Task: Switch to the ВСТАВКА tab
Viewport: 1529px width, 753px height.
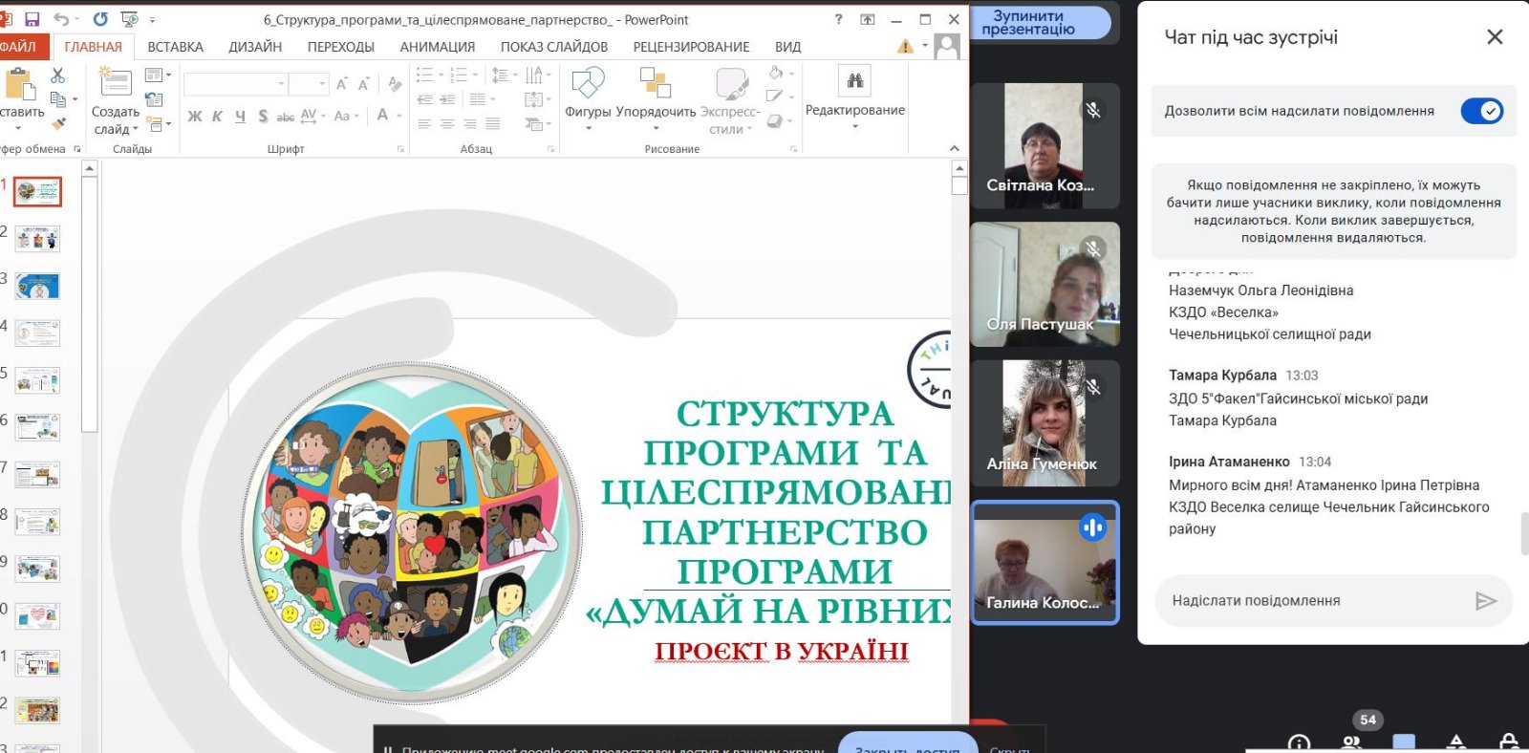Action: pos(175,47)
